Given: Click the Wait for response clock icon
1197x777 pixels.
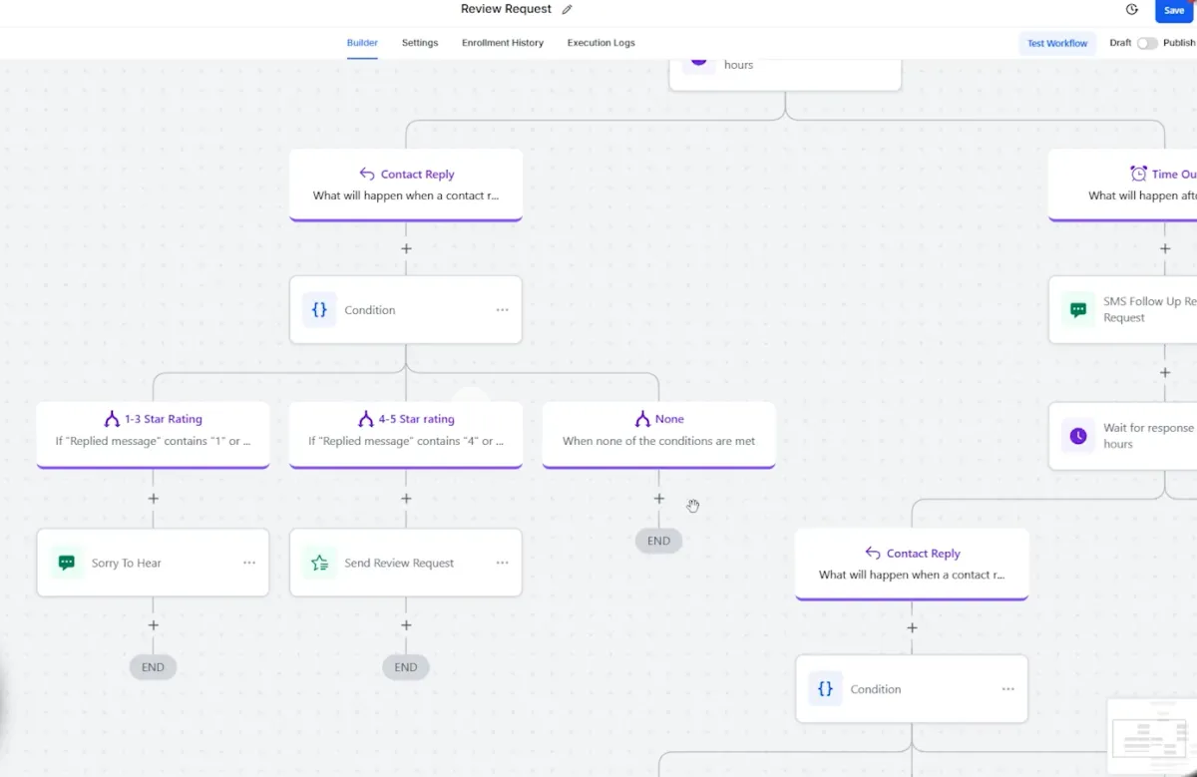Looking at the screenshot, I should 1078,436.
